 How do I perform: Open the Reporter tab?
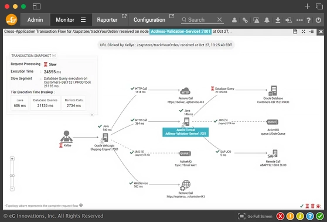pos(107,20)
